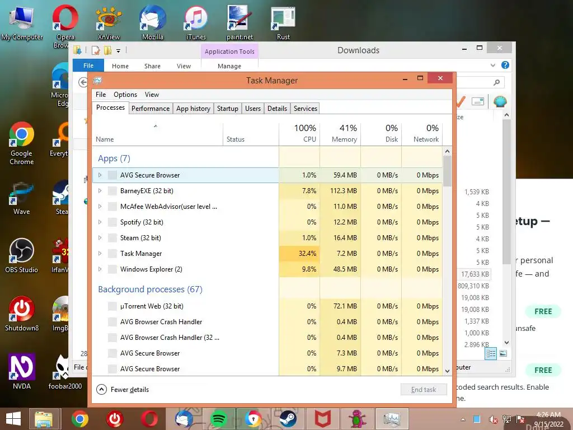Open foobar2000 desktop shortcut

pos(65,371)
